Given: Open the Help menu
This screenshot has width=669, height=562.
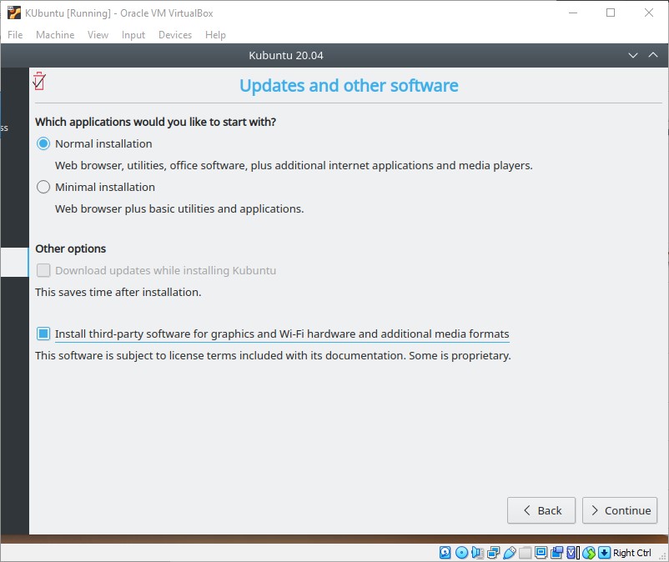Looking at the screenshot, I should pos(215,35).
